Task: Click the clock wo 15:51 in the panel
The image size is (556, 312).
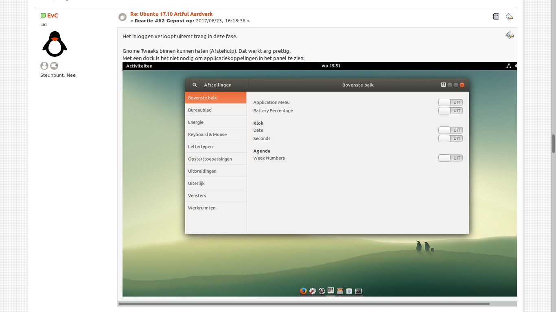Action: pos(331,66)
